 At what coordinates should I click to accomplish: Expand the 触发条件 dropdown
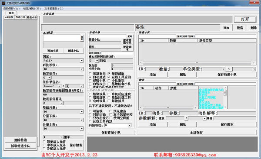click(49, 78)
